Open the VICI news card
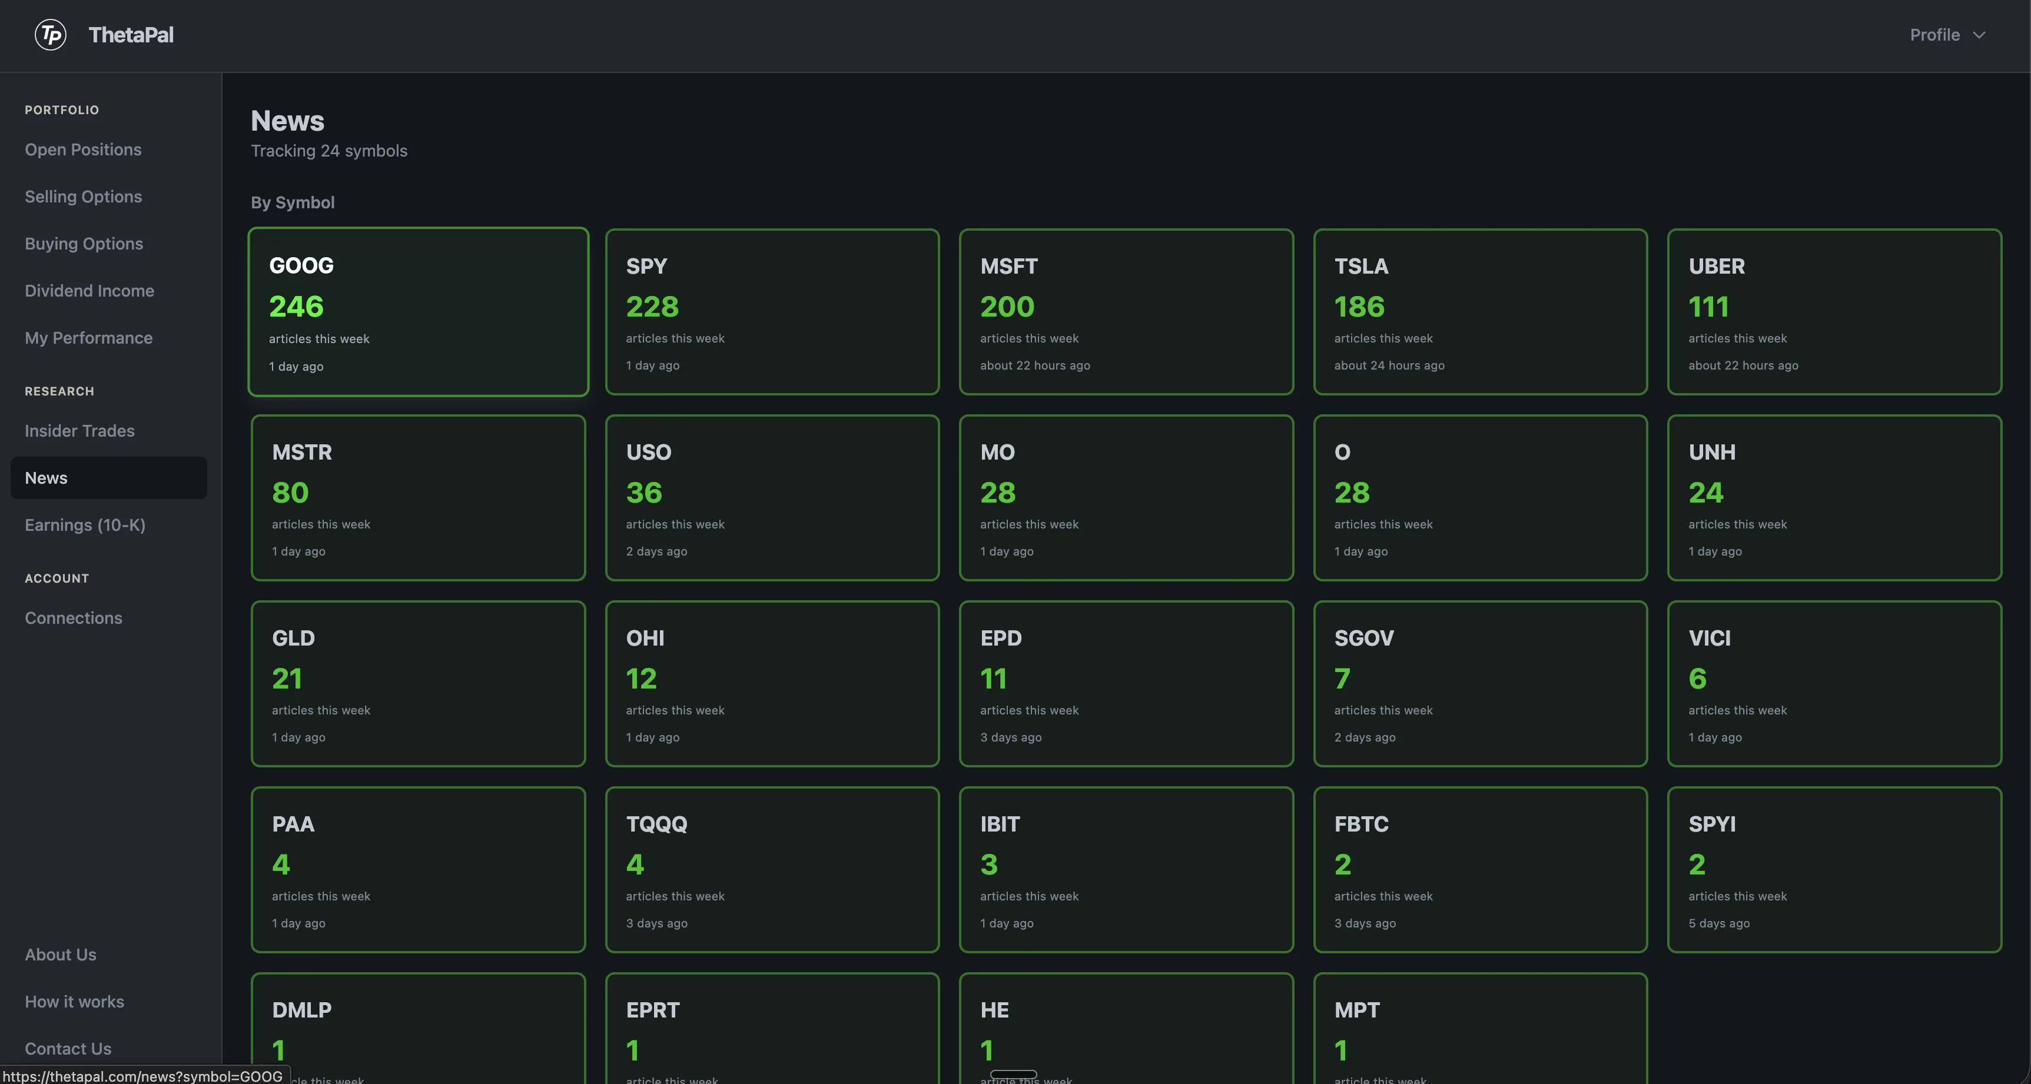2031x1084 pixels. (1835, 683)
